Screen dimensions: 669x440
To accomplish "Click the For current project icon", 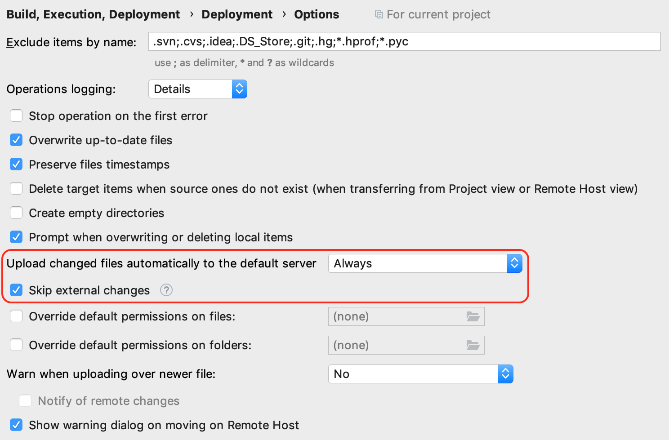I will tap(379, 14).
